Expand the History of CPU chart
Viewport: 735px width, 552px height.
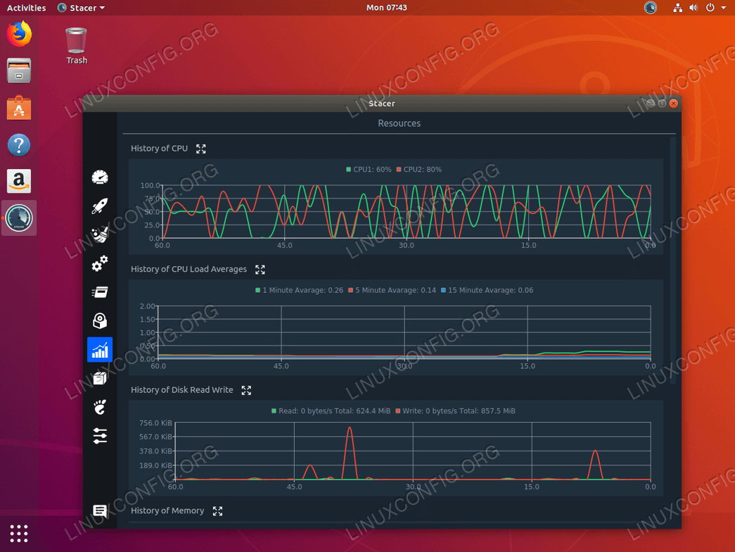[201, 149]
